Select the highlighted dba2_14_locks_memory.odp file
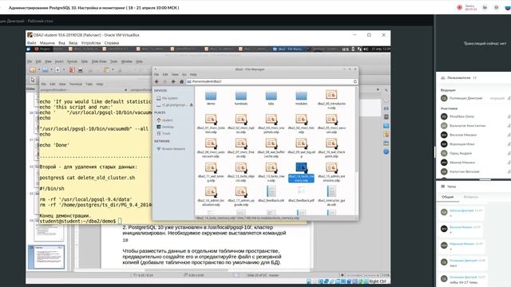 tap(302, 172)
